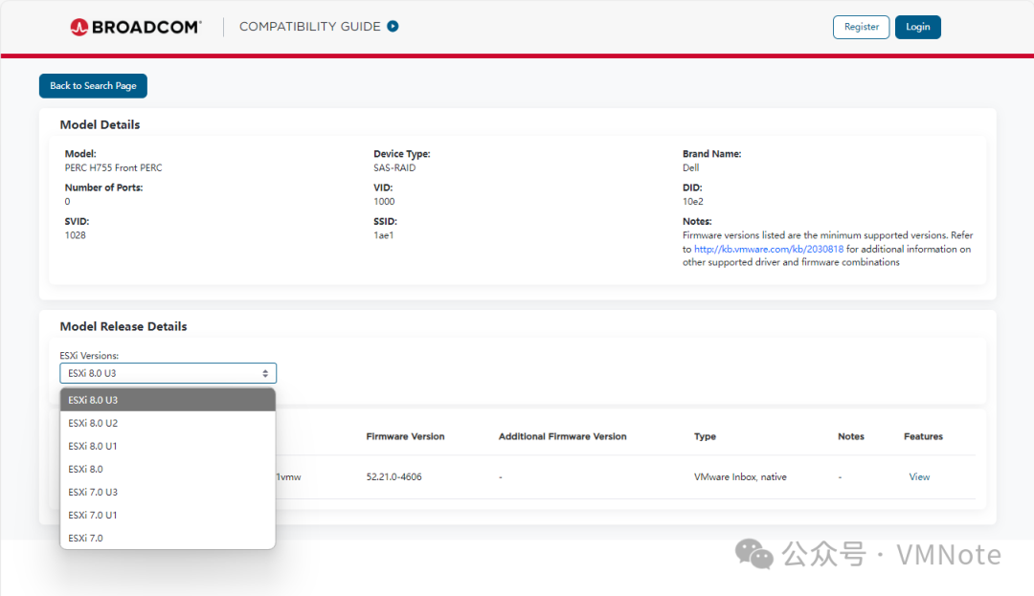Open the kb.vmware.com/kb/2030818 link

click(768, 249)
